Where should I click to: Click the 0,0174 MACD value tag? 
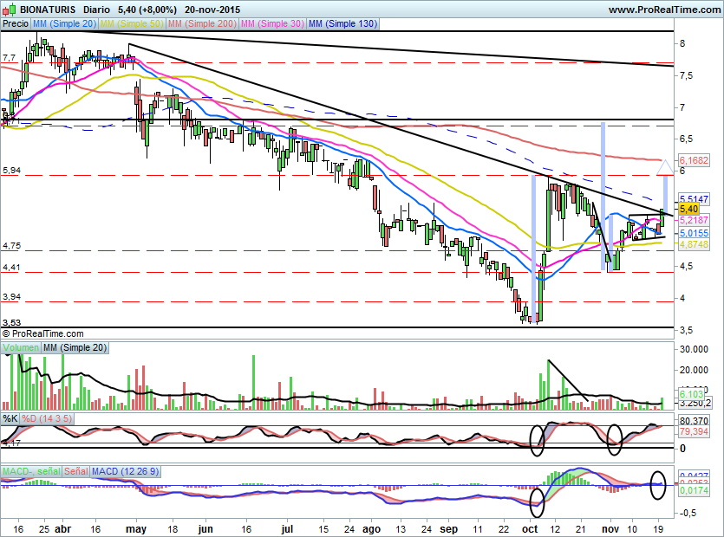click(x=694, y=491)
